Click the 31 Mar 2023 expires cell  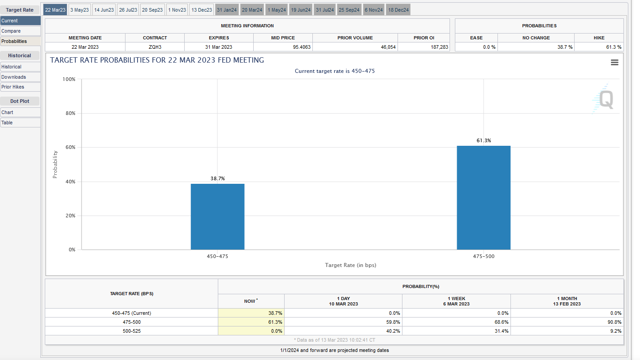coord(219,47)
